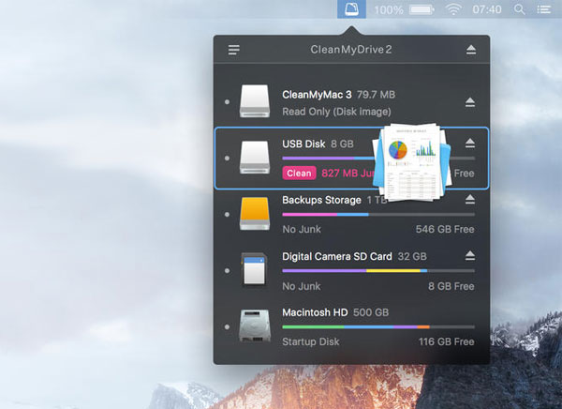Eject the Digital Camera SD Card
Screen dimensions: 562x409
470,256
